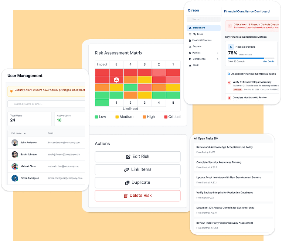Sort by Full Name column arrow

coord(25,134)
